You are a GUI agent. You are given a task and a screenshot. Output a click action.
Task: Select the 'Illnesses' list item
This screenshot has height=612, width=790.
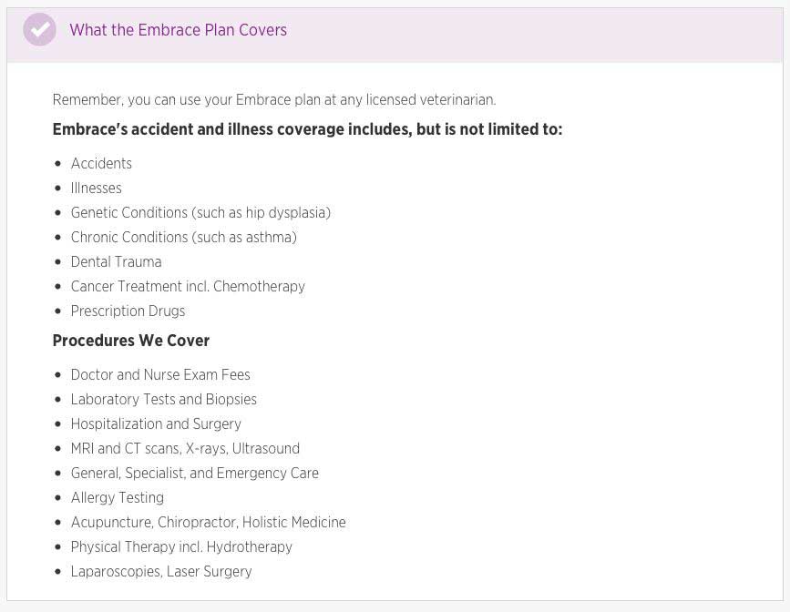tap(97, 188)
